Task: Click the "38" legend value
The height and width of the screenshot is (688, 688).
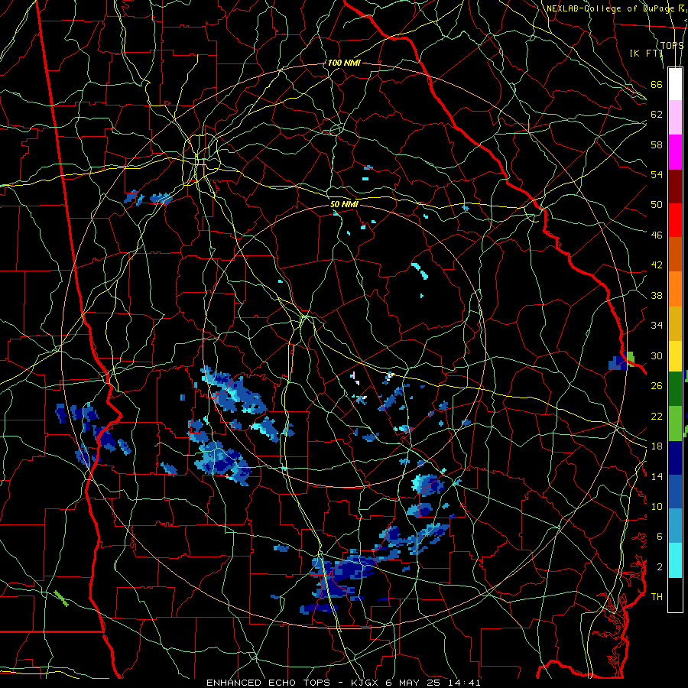Action: 657,295
